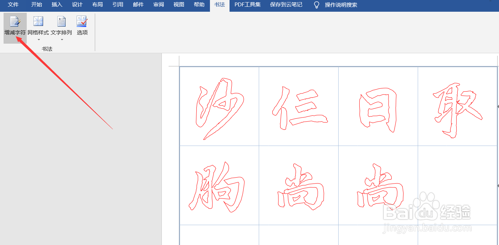Open the 视图 tab
Image resolution: width=499 pixels, height=245 pixels.
(179, 5)
